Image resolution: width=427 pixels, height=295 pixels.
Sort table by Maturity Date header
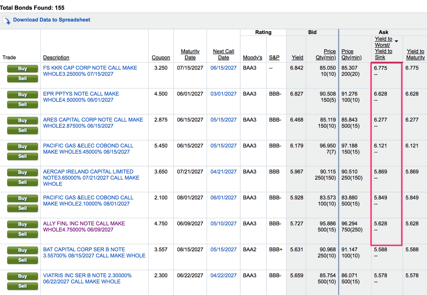[x=190, y=54]
